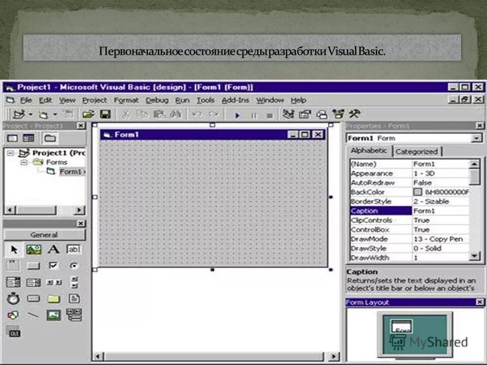This screenshot has width=487, height=365.
Task: Click right arrow of designer horizontal scrollbar
Action: pos(334,356)
